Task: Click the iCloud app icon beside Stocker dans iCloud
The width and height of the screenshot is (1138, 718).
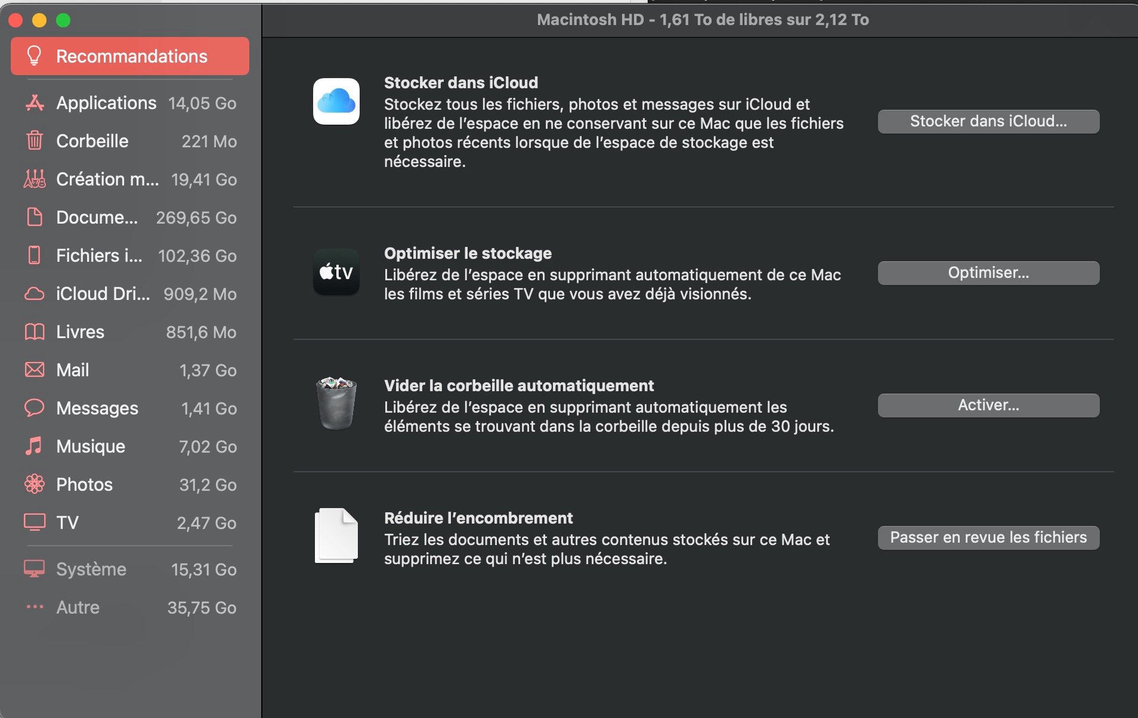Action: click(x=336, y=101)
